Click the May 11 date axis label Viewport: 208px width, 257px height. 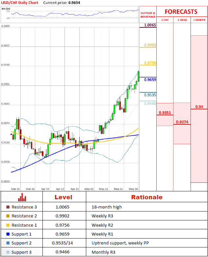tap(104, 189)
